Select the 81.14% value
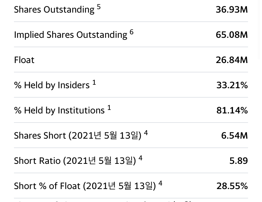The width and height of the screenshot is (262, 202). coord(232,110)
